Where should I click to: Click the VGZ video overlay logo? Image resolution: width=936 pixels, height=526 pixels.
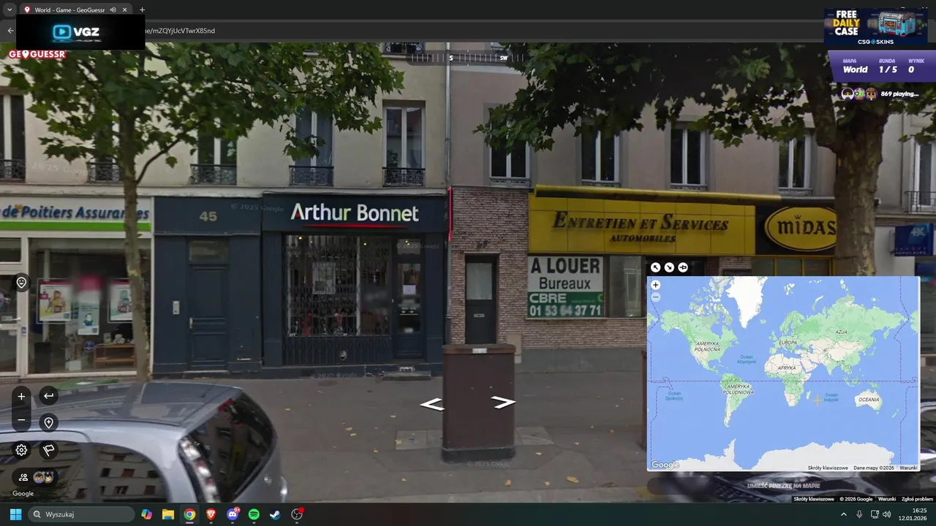click(x=76, y=31)
